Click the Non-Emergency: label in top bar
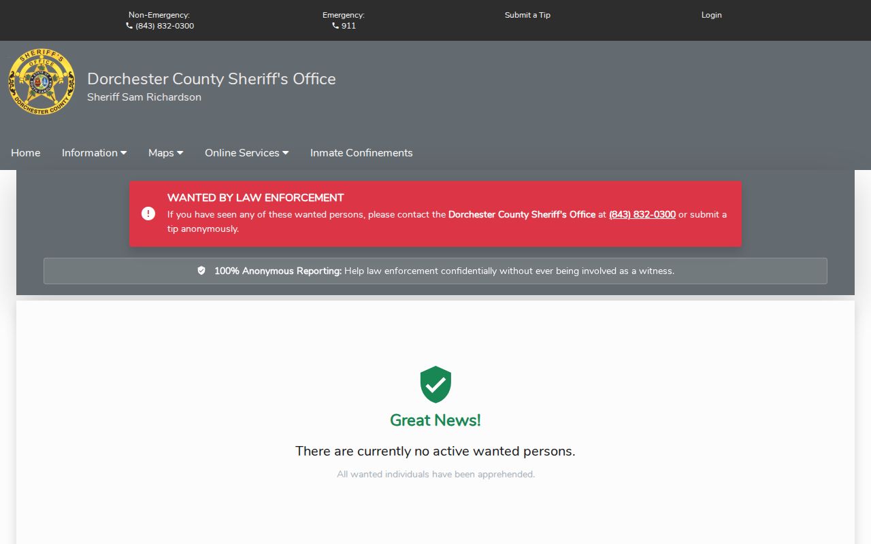The width and height of the screenshot is (871, 544). [x=159, y=15]
